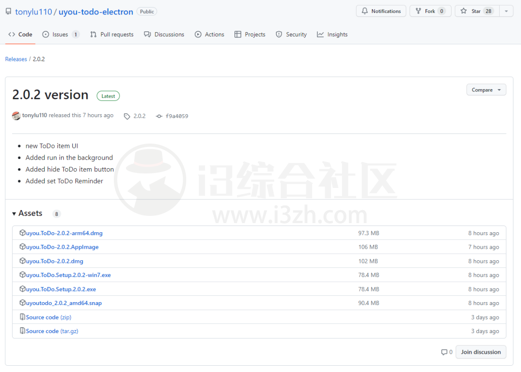Click '3 days ago' in the Source code (zip) row

[x=485, y=318]
